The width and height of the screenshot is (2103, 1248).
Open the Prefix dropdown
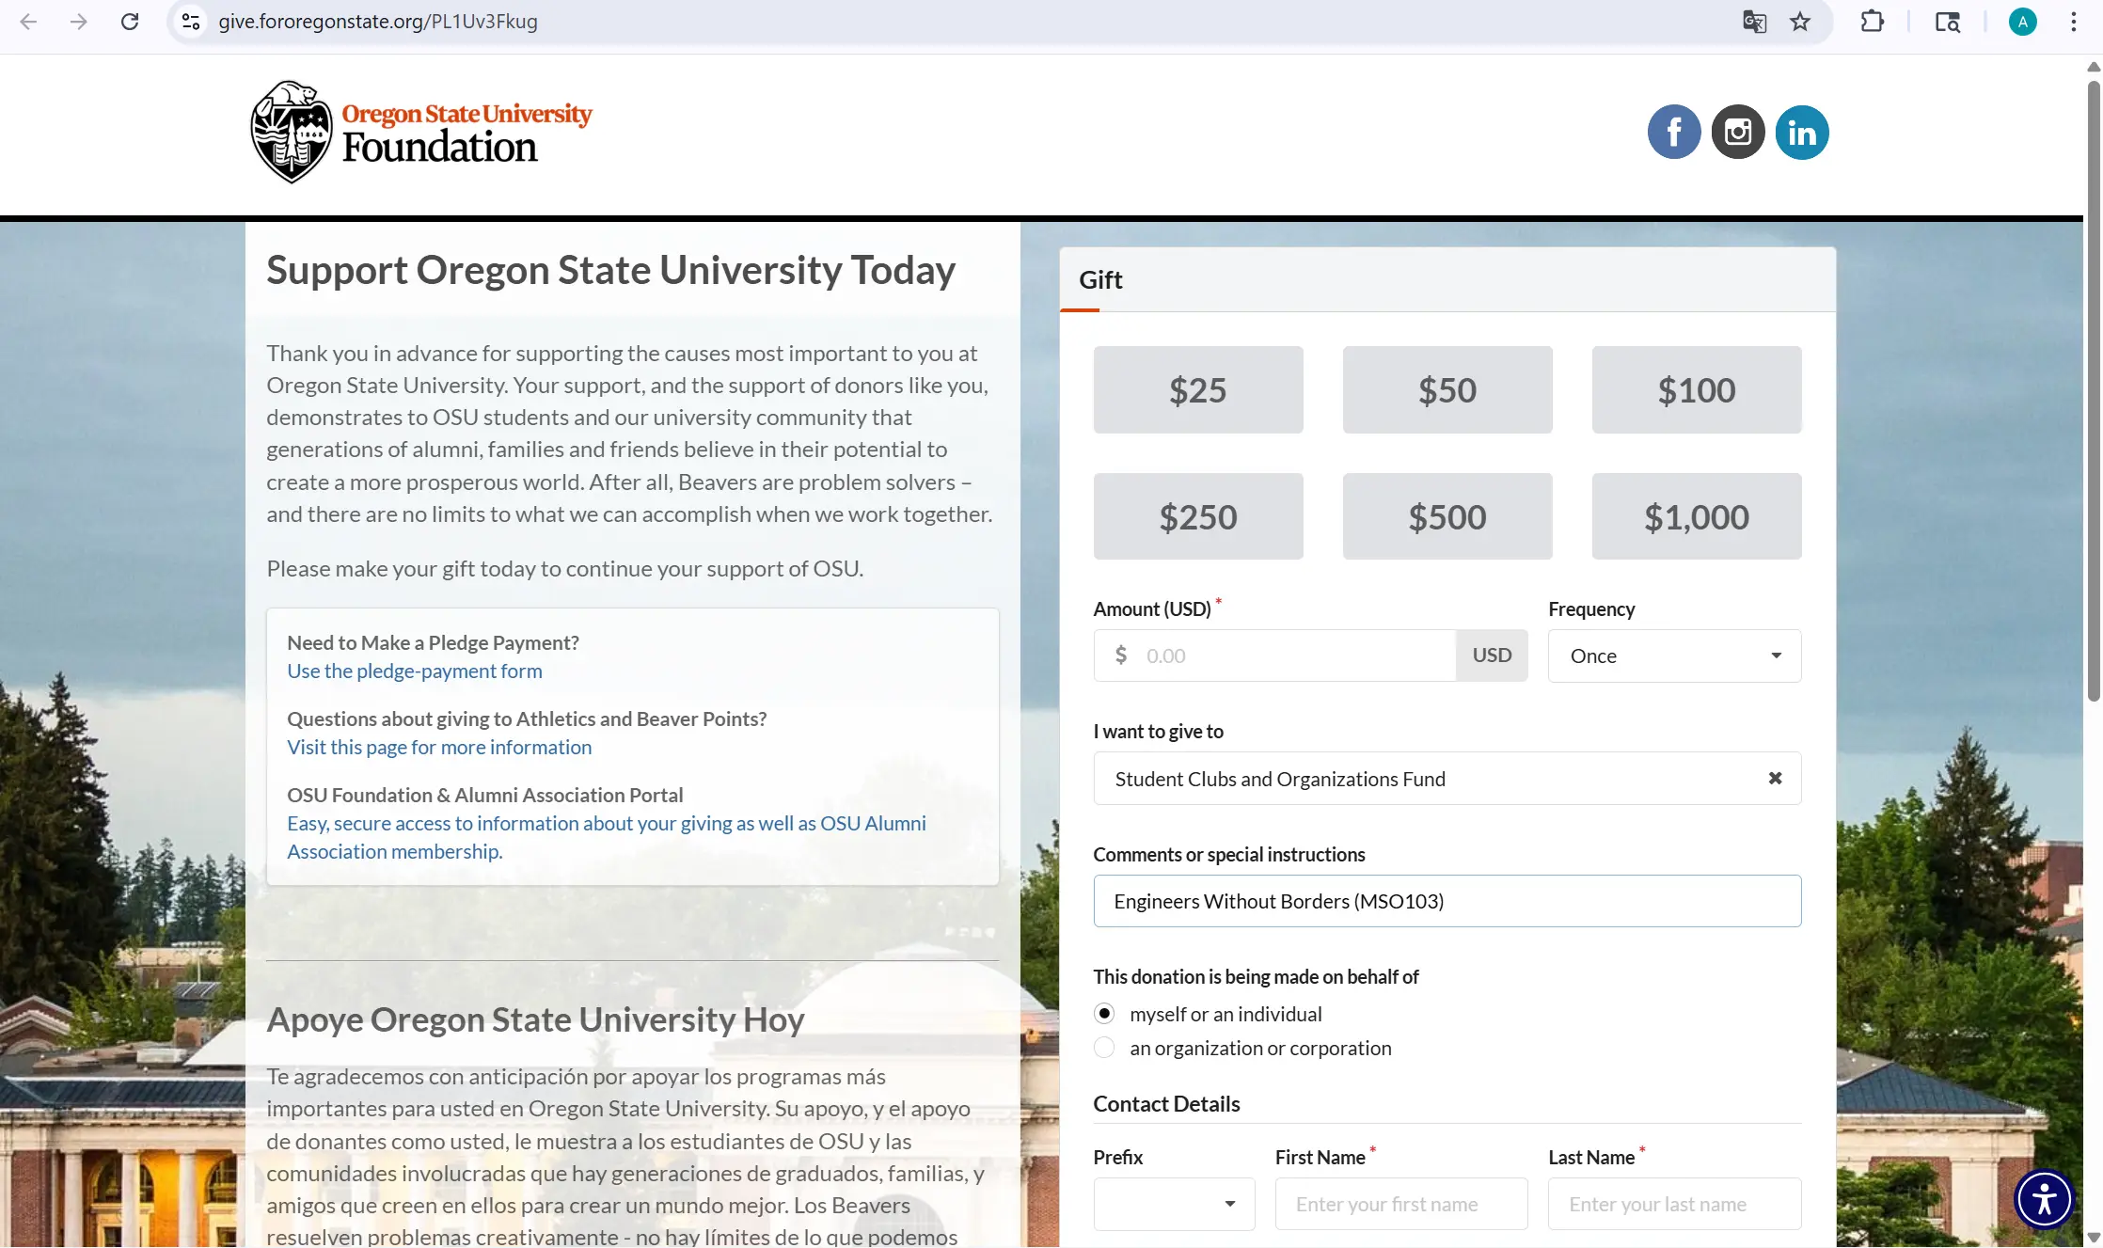(1174, 1204)
